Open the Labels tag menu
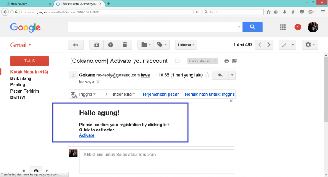Image resolution: width=328 pixels, height=177 pixels. coord(162,45)
